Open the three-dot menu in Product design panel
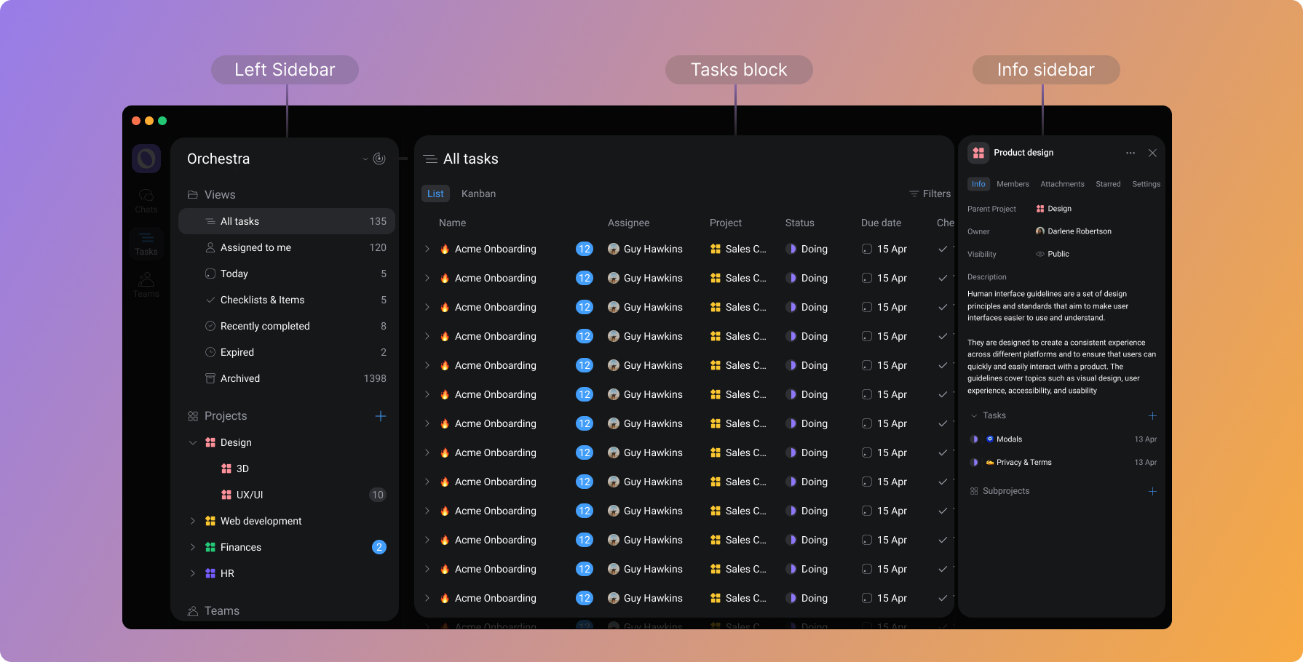 [1130, 153]
